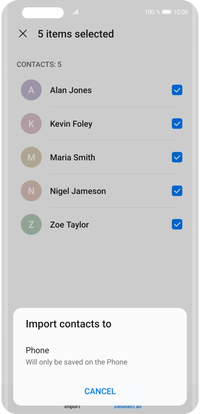Tap the Kevin Foley contact name
200x414 pixels.
[71, 124]
